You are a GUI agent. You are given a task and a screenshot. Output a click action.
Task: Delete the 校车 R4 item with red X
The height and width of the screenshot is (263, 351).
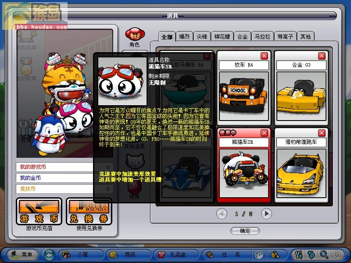pyautogui.click(x=265, y=56)
